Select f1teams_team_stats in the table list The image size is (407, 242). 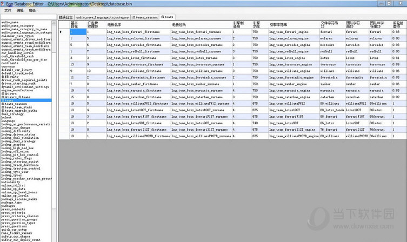click(17, 107)
